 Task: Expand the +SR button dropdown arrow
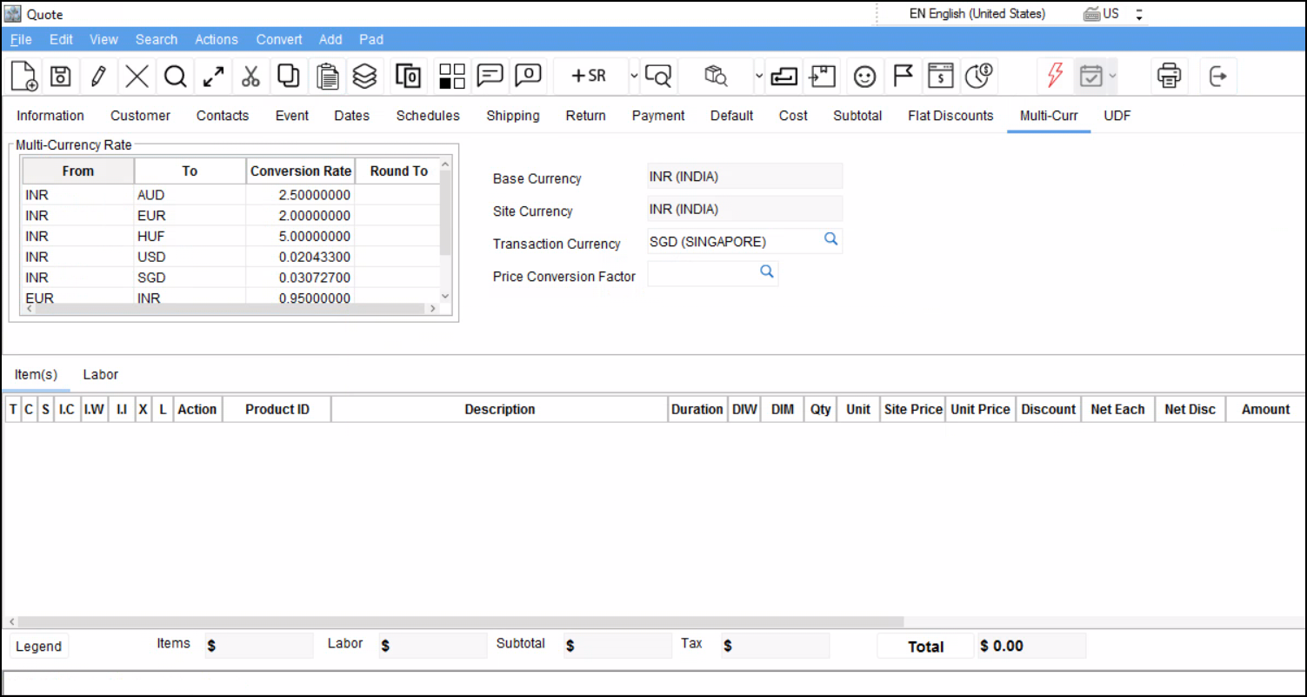[634, 77]
